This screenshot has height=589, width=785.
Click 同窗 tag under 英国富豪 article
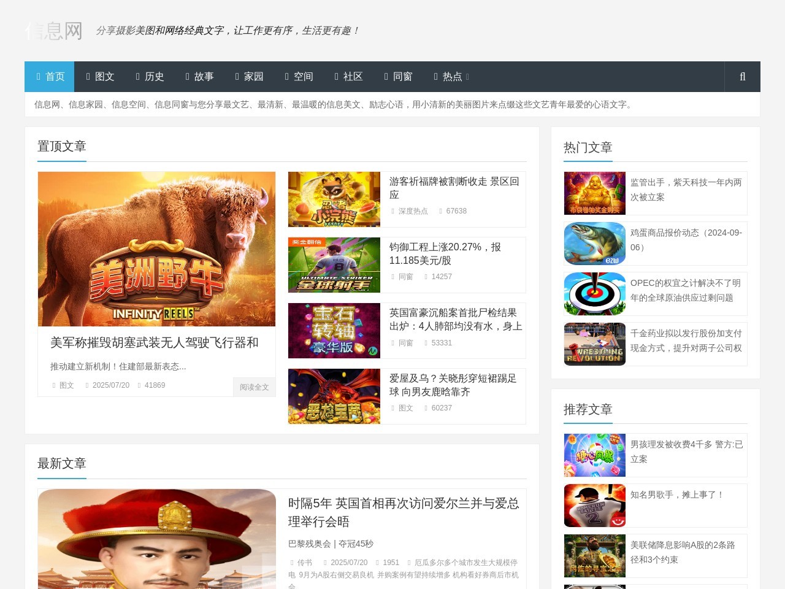click(x=405, y=343)
